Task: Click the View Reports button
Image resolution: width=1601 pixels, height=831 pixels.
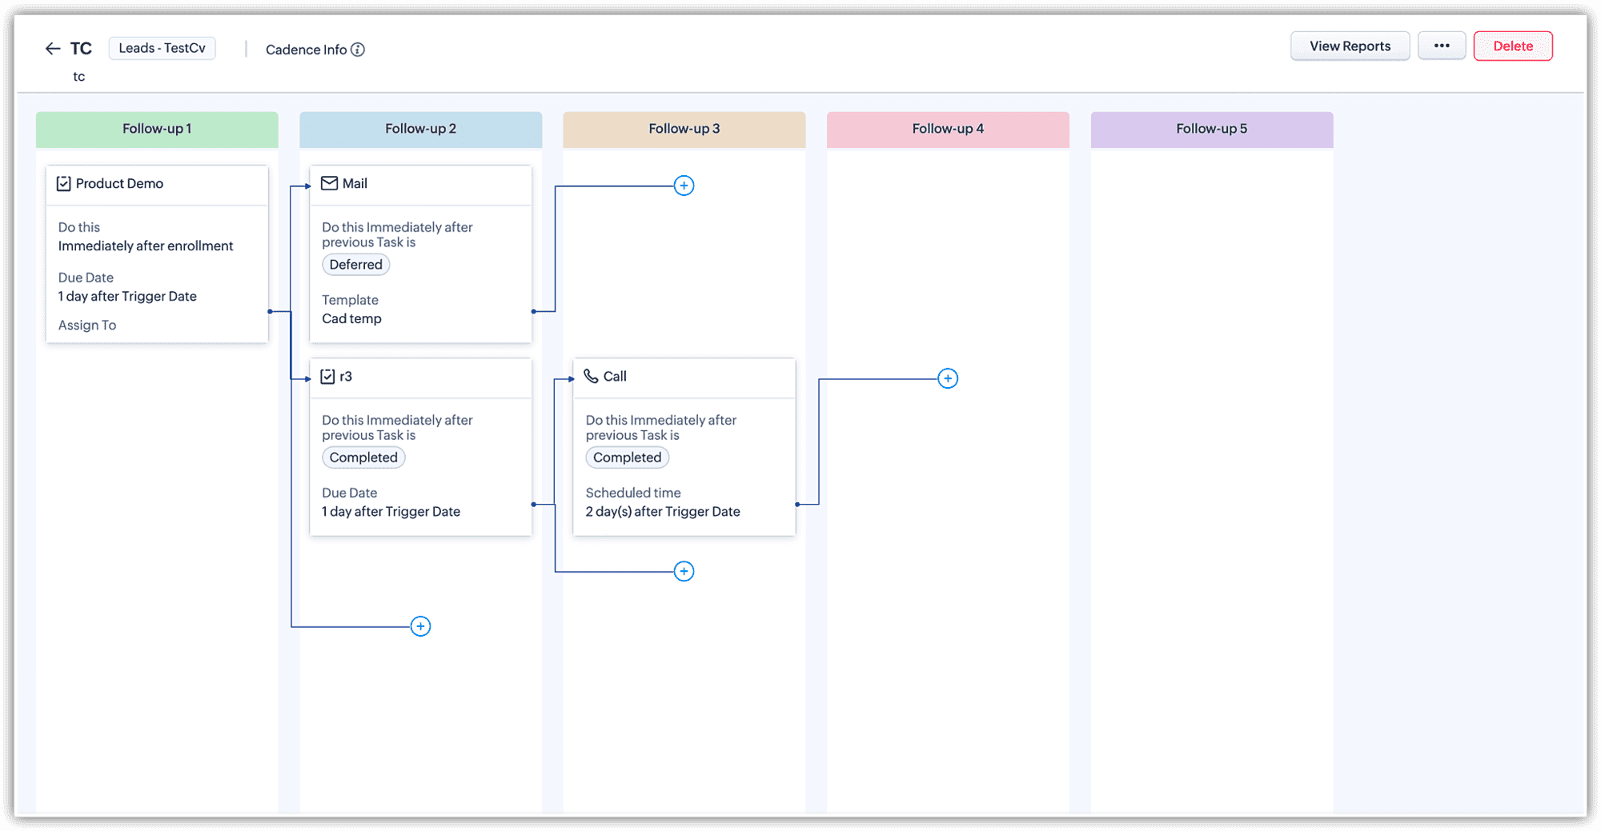Action: pos(1350,46)
